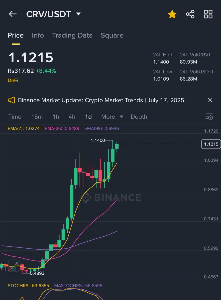221x300 pixels.
Task: Open the Square tab
Action: [x=112, y=35]
